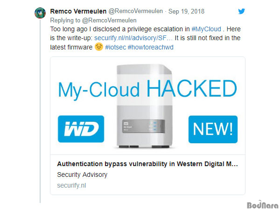Click the BodNara watermark logo
Image resolution: width=280 pixels, height=210 pixels.
pos(263,205)
